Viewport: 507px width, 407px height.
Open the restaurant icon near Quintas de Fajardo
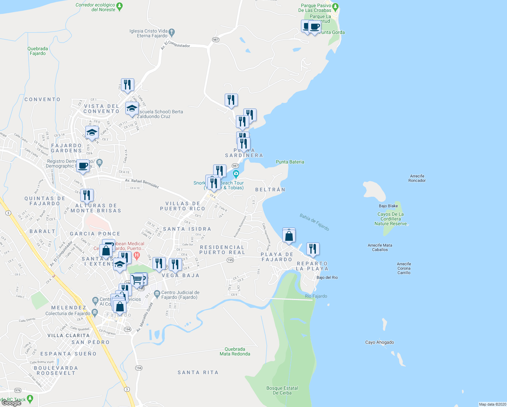pos(87,194)
